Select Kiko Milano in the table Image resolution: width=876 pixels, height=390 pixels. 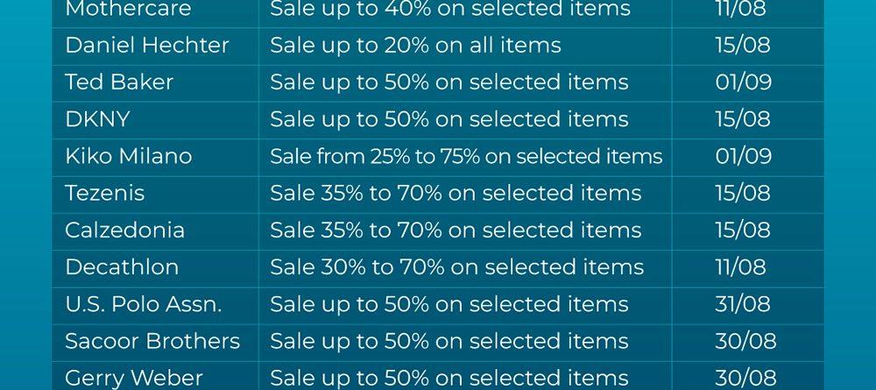coord(129,156)
